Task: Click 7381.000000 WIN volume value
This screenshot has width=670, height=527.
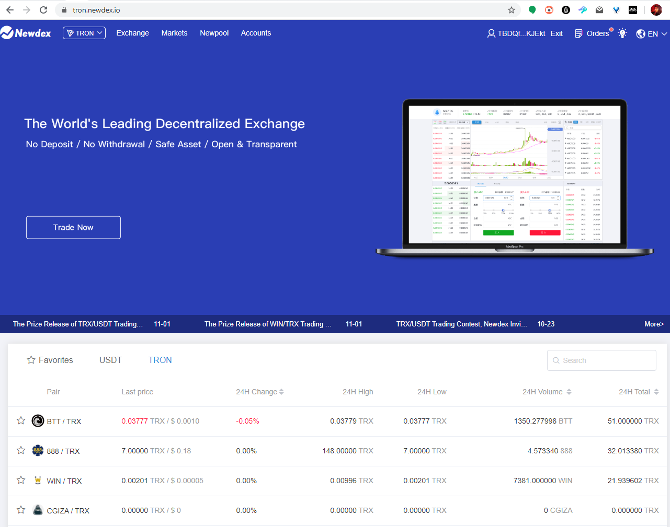Action: (543, 481)
